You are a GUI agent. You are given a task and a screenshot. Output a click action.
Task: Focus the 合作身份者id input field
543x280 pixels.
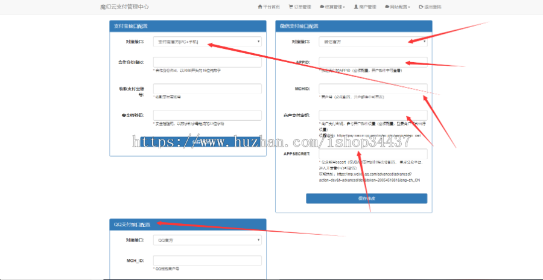click(x=207, y=62)
